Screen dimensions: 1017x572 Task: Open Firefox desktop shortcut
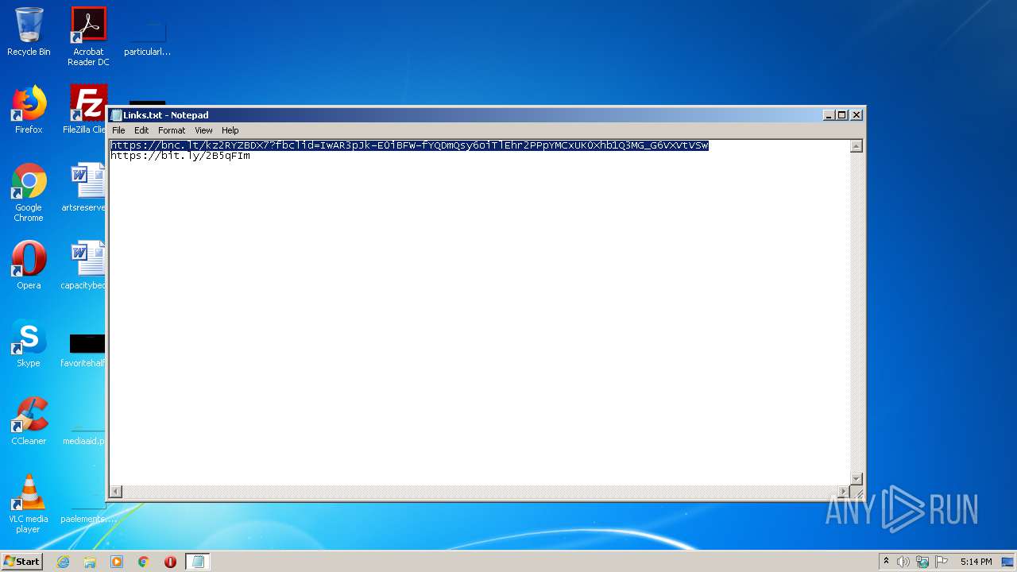(x=29, y=109)
